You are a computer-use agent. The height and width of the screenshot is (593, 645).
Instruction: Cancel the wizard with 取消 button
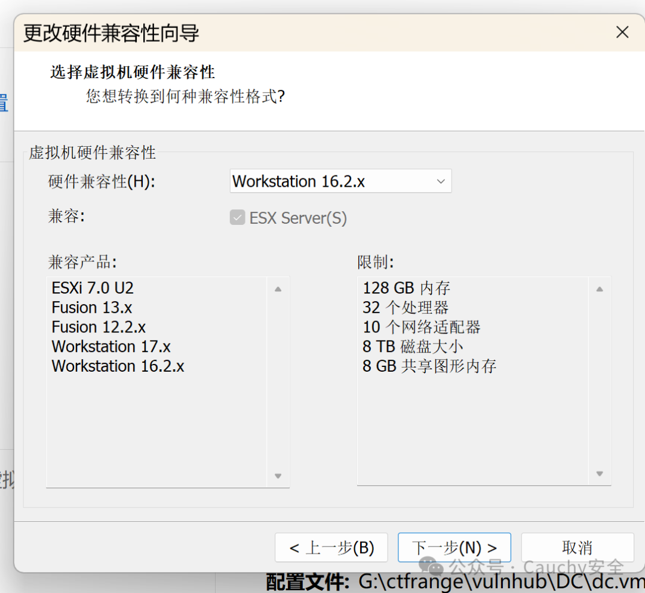coord(578,548)
